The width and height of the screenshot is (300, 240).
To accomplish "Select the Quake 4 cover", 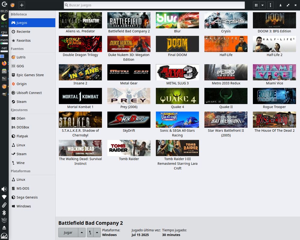I will click(x=177, y=96).
